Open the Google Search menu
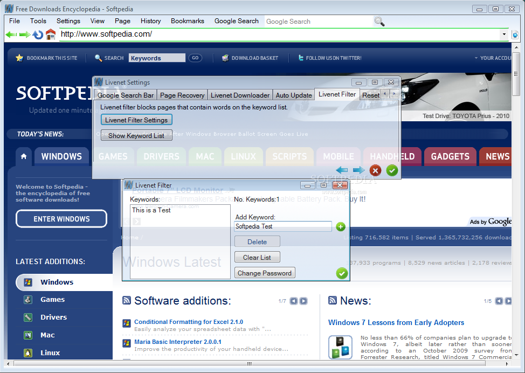This screenshot has height=373, width=525. pyautogui.click(x=237, y=21)
